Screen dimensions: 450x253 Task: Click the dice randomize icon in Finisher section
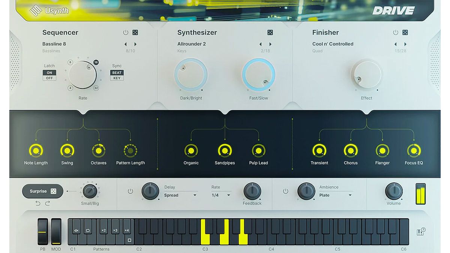click(x=405, y=32)
